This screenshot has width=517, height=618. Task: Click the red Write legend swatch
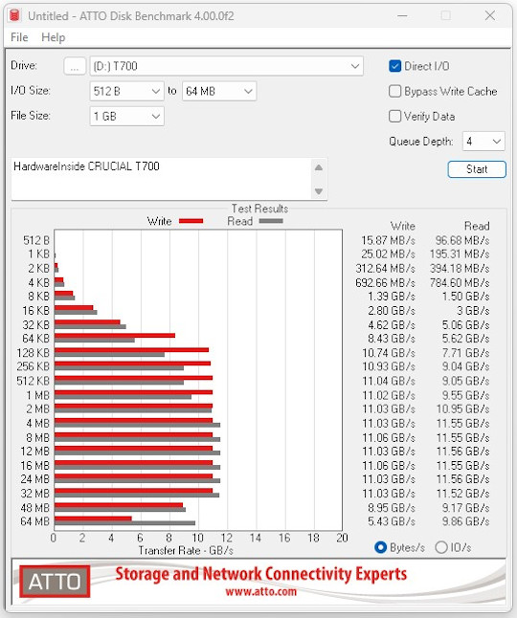(x=191, y=221)
